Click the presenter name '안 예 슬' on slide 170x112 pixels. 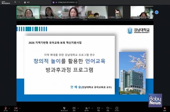tap(76, 87)
